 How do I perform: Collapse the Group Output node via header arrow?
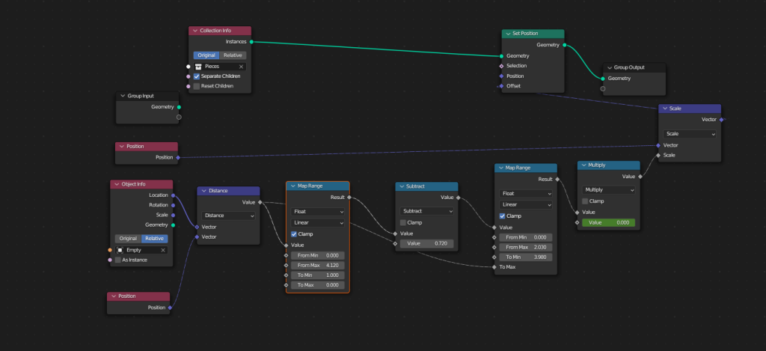609,67
